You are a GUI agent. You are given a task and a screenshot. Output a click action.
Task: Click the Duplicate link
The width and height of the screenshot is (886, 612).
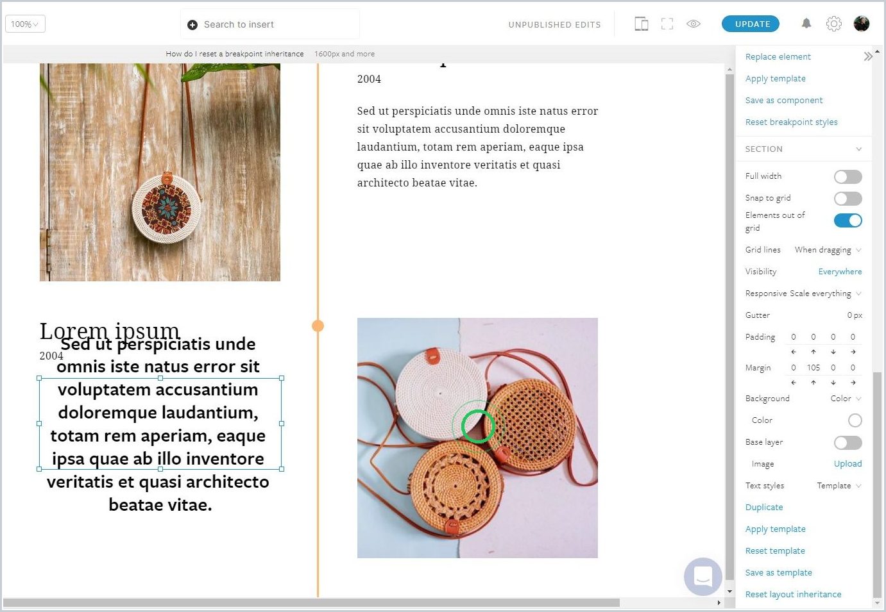point(764,508)
